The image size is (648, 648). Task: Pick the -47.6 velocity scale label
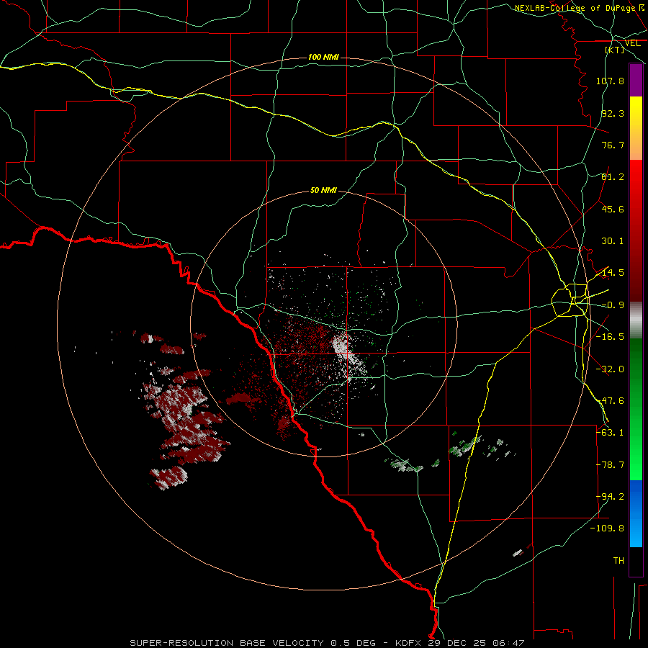[x=610, y=401]
